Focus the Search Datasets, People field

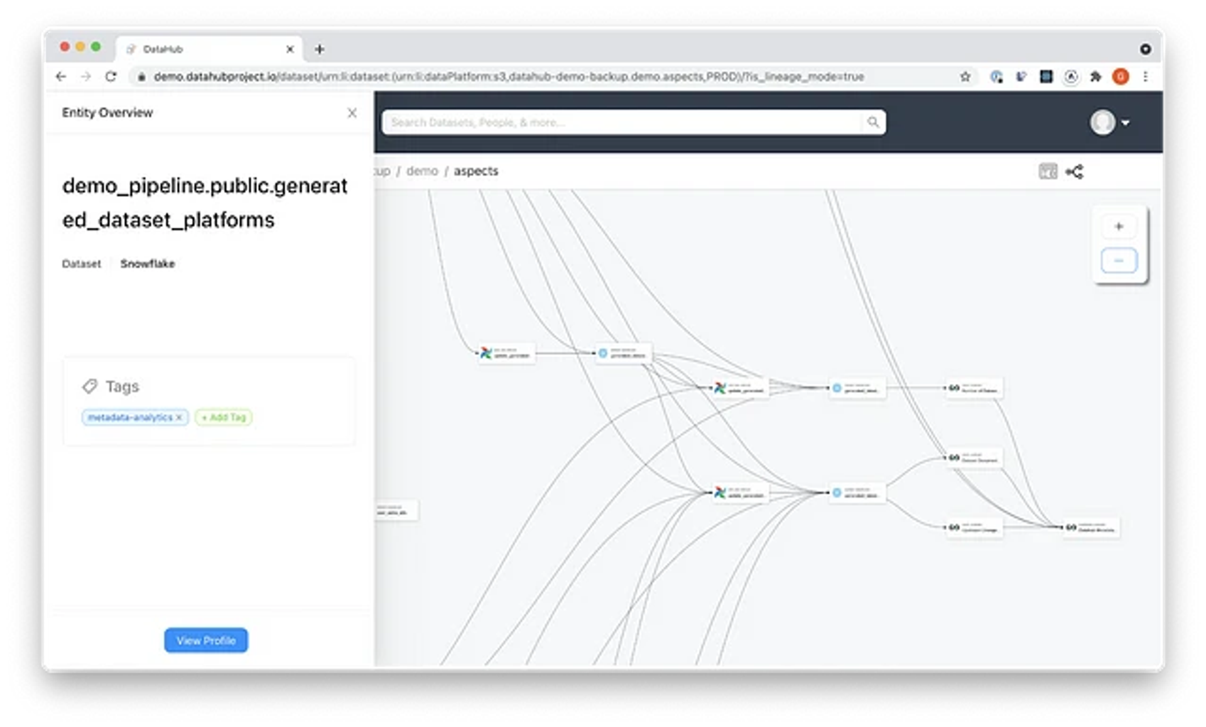623,122
